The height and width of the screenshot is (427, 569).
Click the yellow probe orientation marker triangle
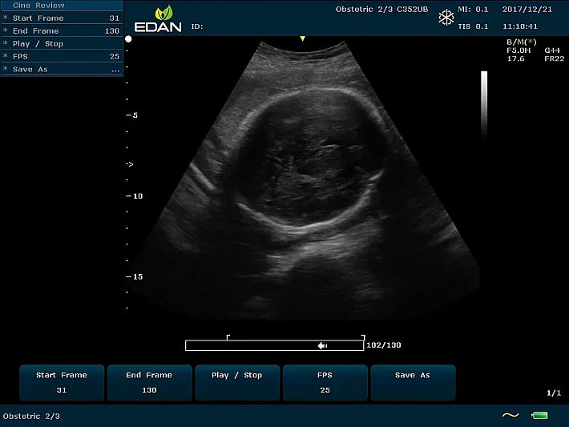(x=302, y=38)
